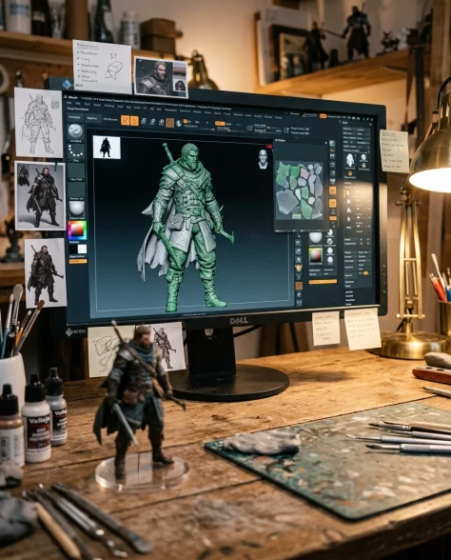
Task: Select the top subtool figure in the list
Action: pos(348,193)
